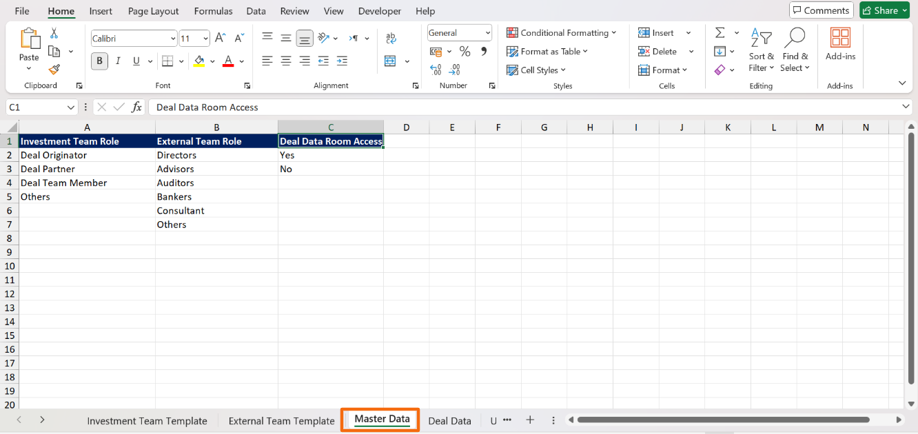Open Conditional Formatting dropdown
The image size is (918, 434).
561,33
